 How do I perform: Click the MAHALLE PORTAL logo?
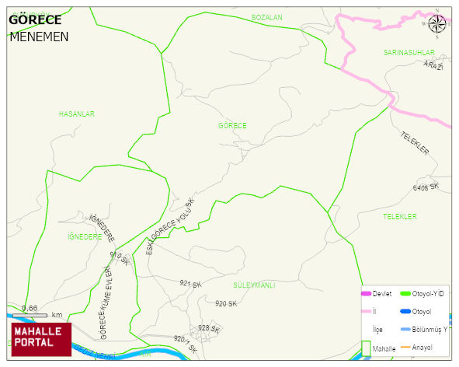coord(41,340)
